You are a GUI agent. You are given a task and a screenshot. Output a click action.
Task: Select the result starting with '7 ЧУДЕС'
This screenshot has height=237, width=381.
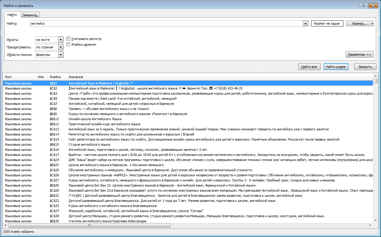188,196
